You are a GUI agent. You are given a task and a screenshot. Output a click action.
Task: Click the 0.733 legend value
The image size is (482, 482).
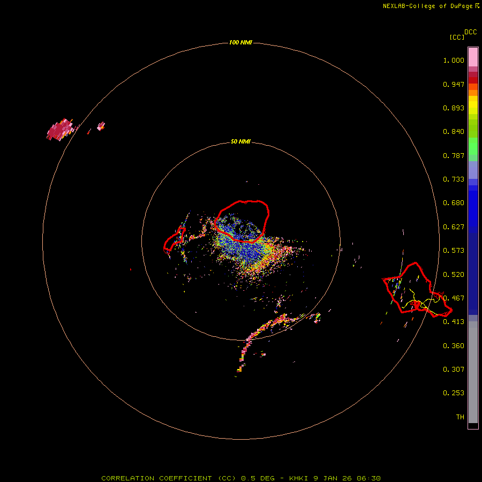pyautogui.click(x=454, y=179)
